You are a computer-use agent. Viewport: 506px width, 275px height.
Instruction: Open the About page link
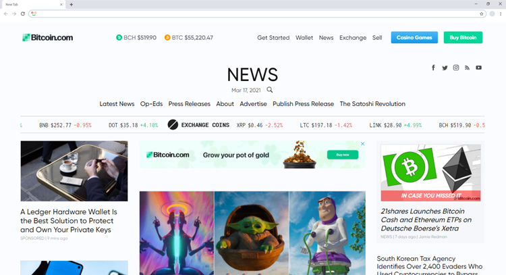click(x=225, y=104)
